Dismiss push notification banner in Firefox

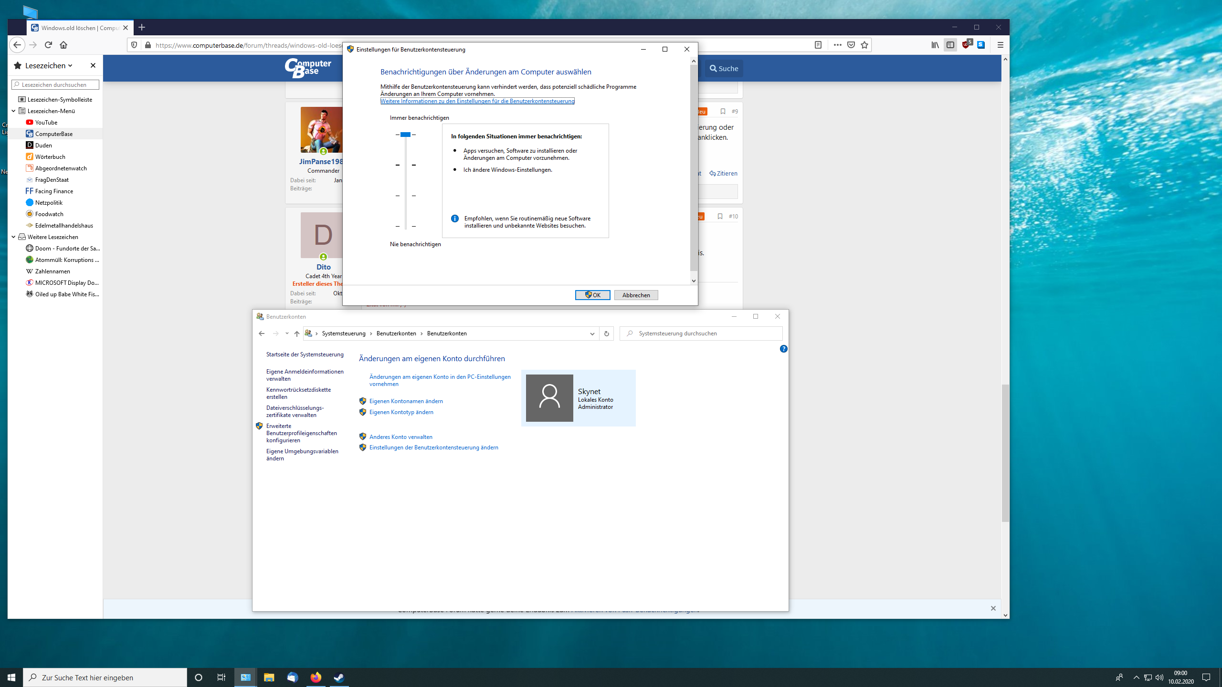993,608
